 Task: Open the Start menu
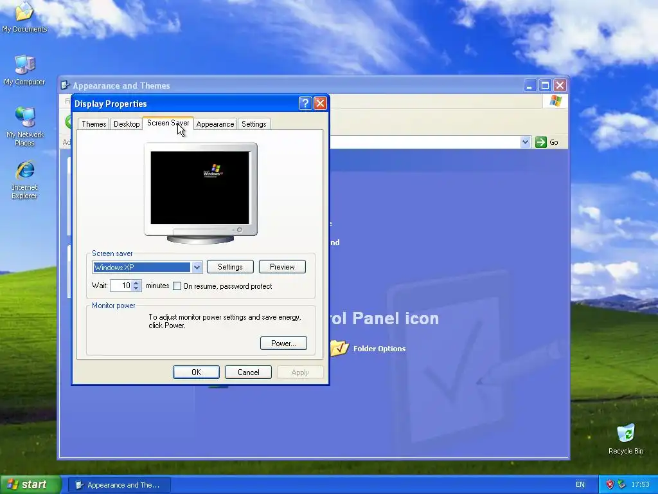point(30,484)
